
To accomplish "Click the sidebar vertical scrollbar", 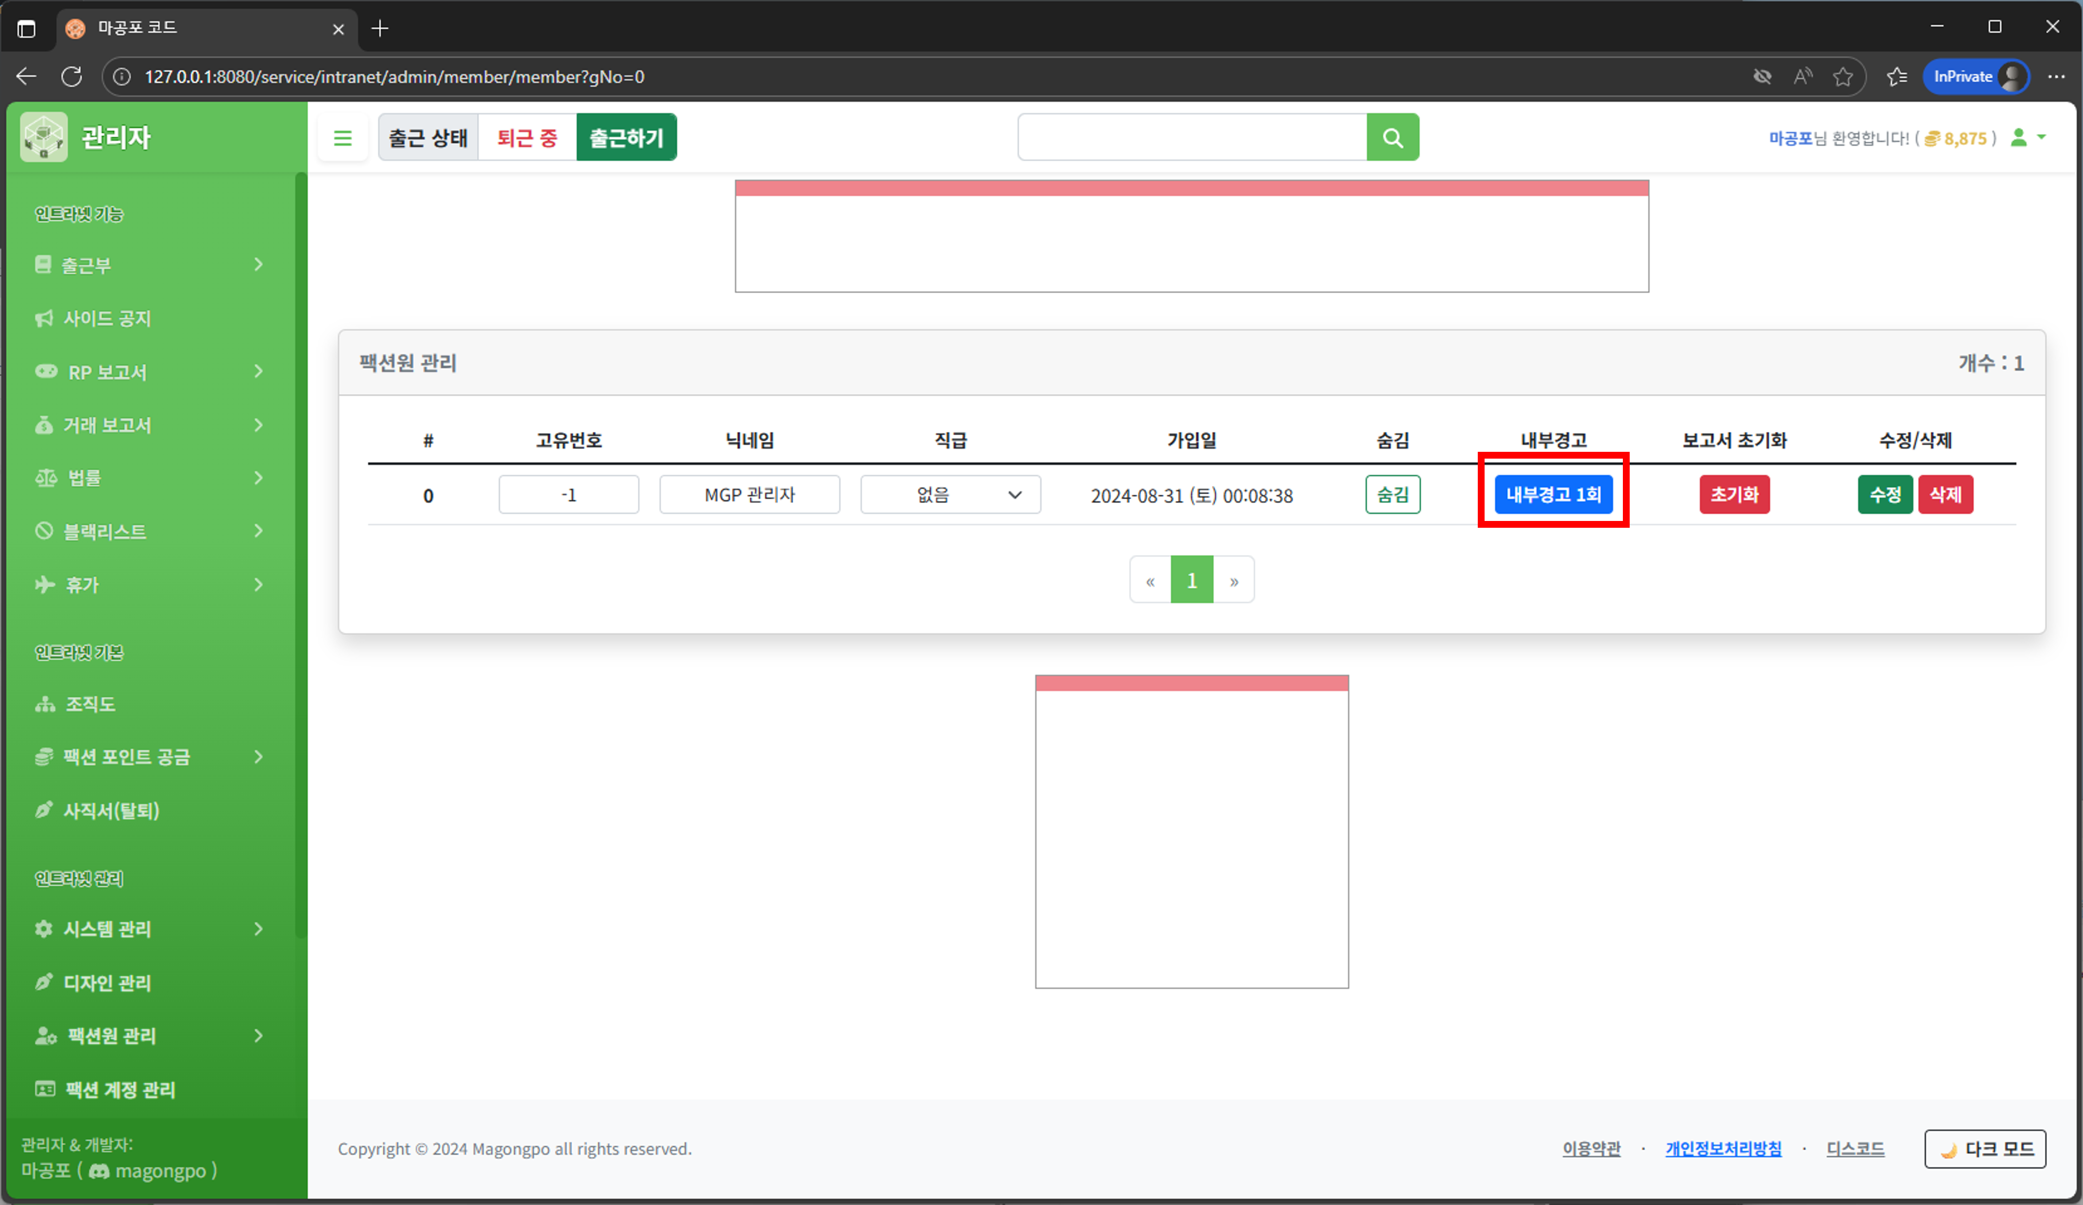I will (x=300, y=554).
